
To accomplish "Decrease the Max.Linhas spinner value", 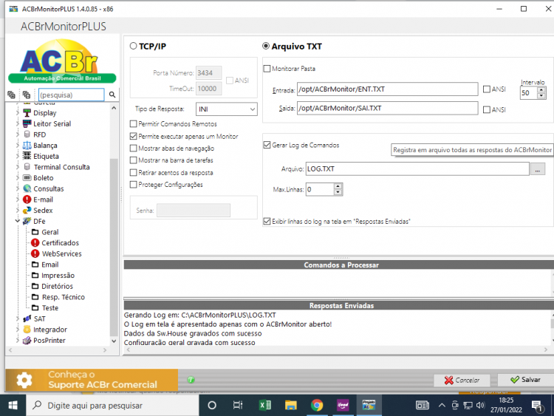I will click(338, 192).
